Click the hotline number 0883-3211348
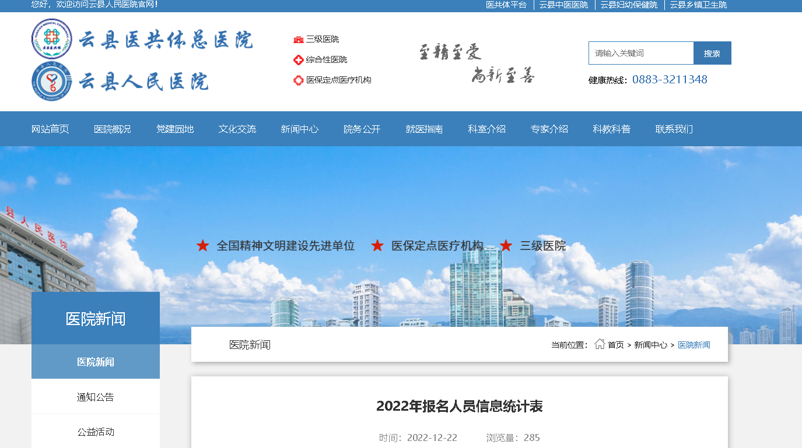802x448 pixels. coord(670,80)
